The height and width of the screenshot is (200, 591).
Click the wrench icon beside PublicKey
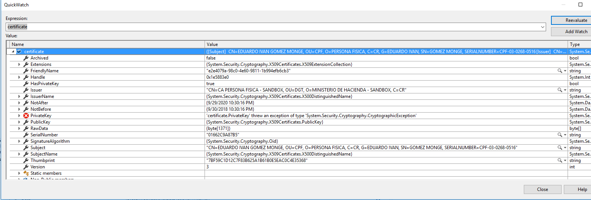pos(26,122)
